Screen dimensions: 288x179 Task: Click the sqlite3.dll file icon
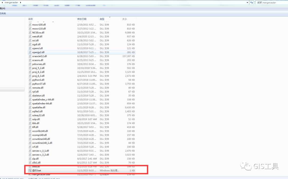(x=30, y=111)
